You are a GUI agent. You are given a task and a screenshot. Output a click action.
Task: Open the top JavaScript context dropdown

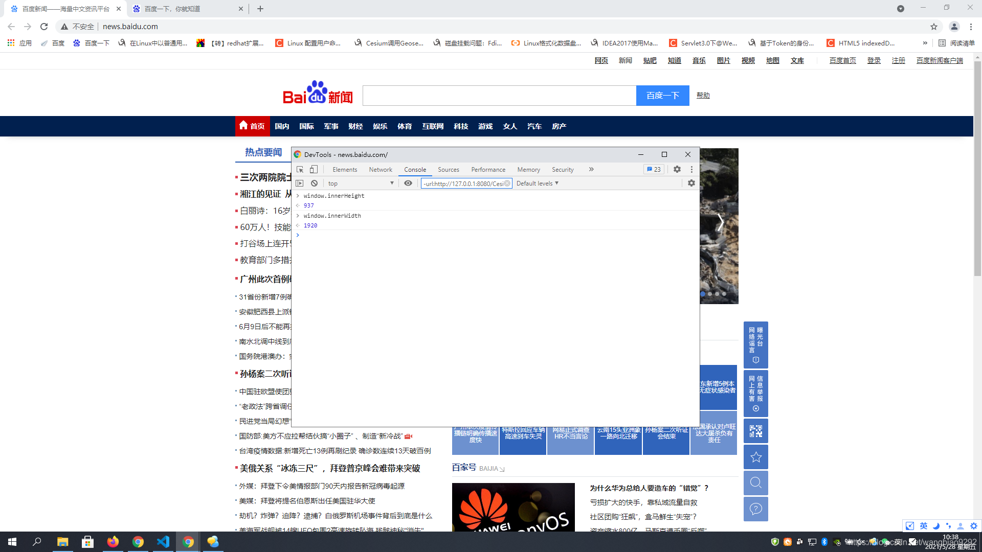pos(361,183)
